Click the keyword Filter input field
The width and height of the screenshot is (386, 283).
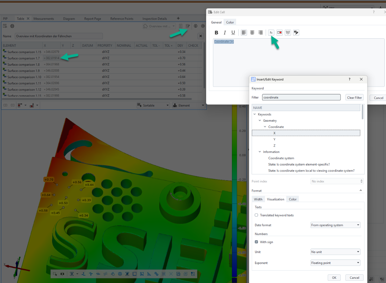pos(301,97)
